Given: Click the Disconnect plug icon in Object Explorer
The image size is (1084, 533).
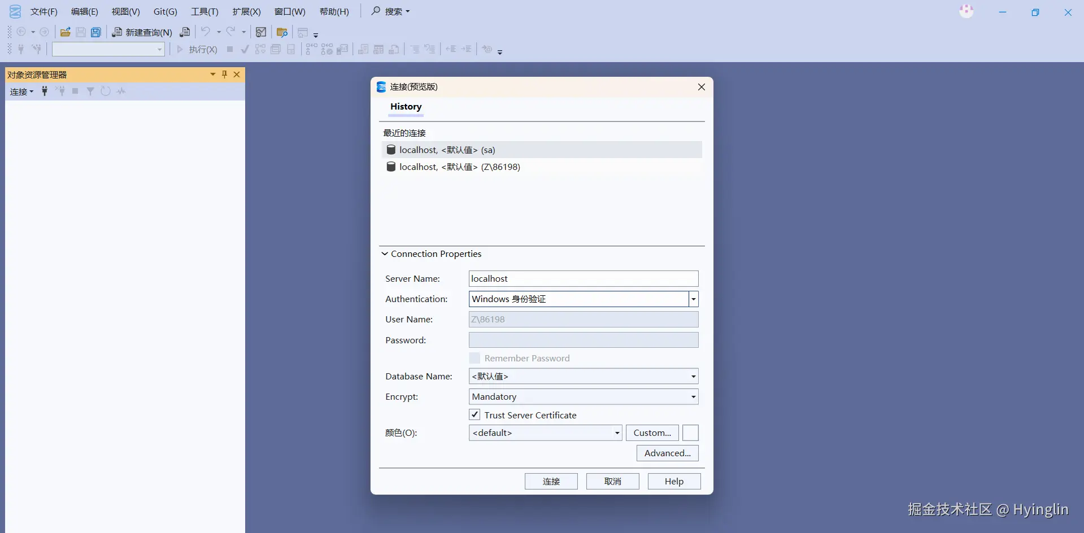Looking at the screenshot, I should [x=60, y=91].
